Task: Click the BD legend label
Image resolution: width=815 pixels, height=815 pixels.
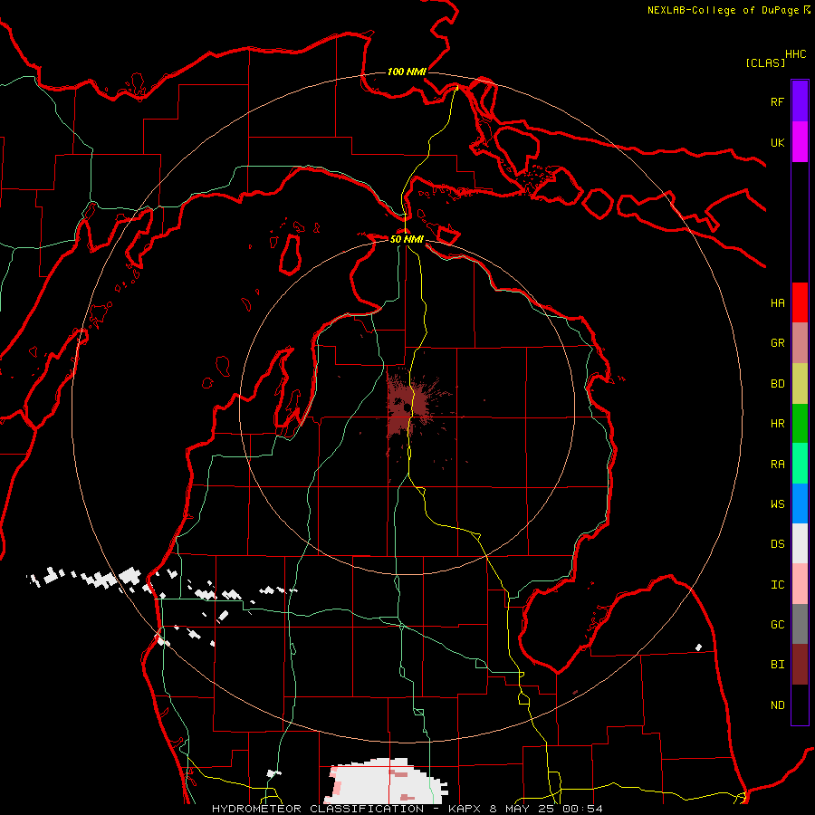Action: (777, 384)
